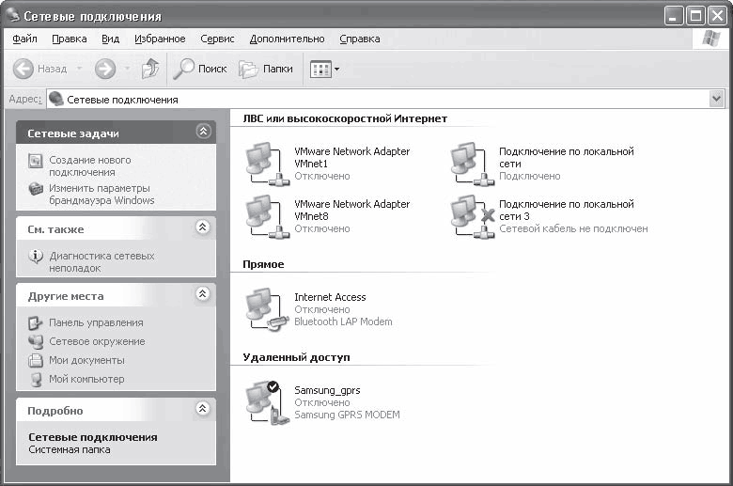Click the Прямое group header
This screenshot has width=733, height=486.
pos(263,264)
